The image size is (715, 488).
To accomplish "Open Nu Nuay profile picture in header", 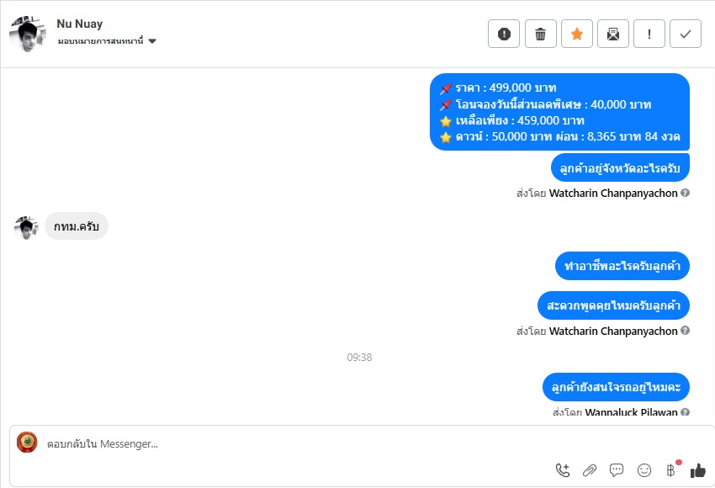I will (x=28, y=34).
